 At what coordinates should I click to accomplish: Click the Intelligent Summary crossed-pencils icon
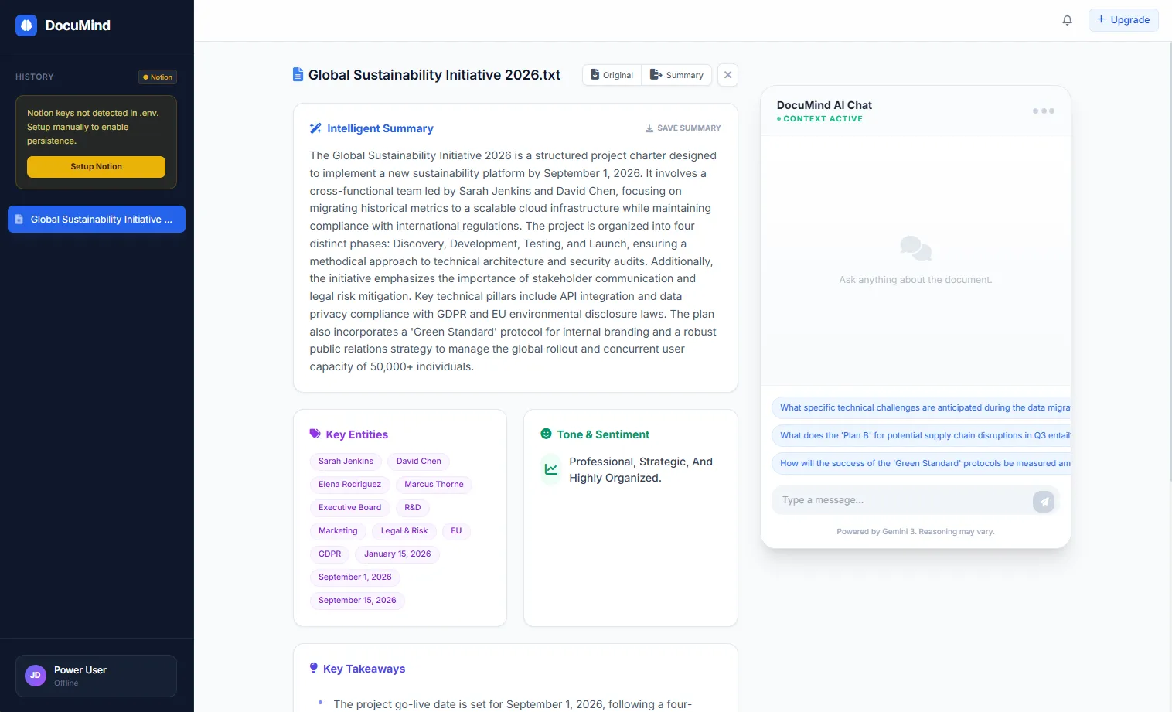pos(315,128)
